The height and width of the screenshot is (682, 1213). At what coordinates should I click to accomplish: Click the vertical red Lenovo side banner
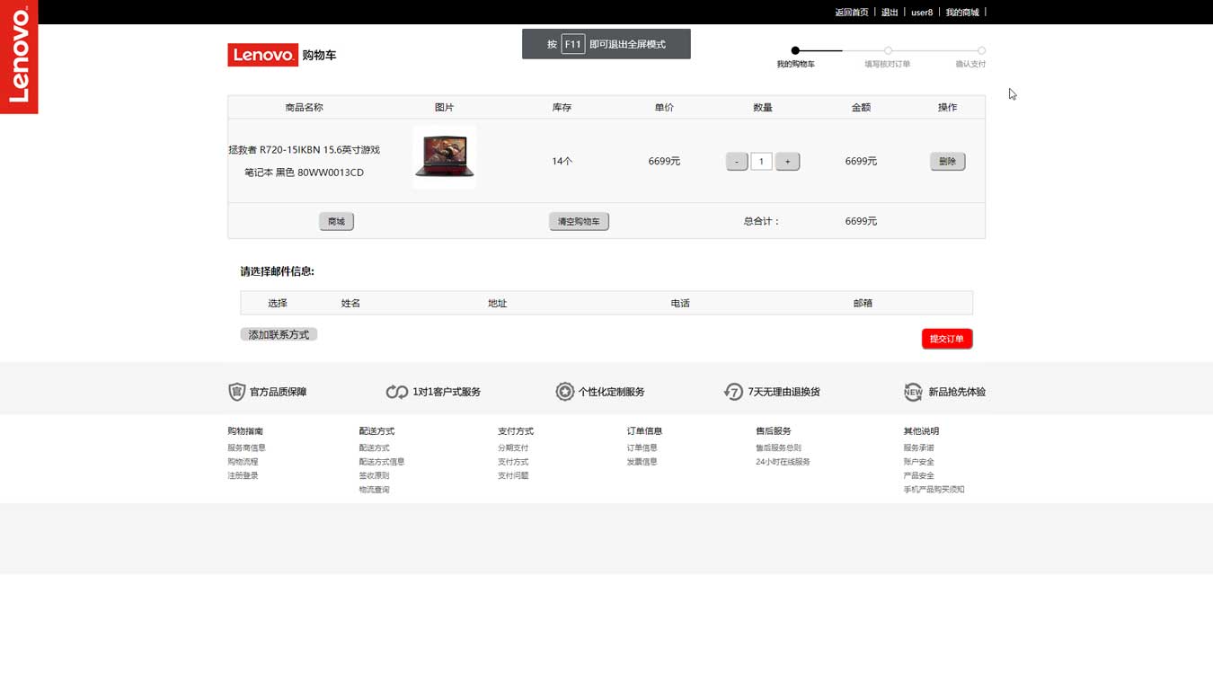[19, 57]
